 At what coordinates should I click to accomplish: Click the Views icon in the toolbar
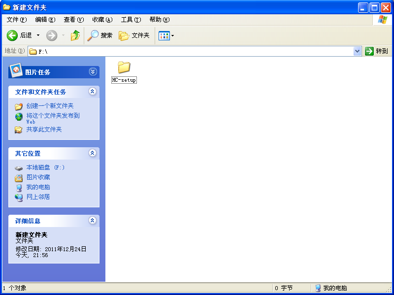point(164,35)
